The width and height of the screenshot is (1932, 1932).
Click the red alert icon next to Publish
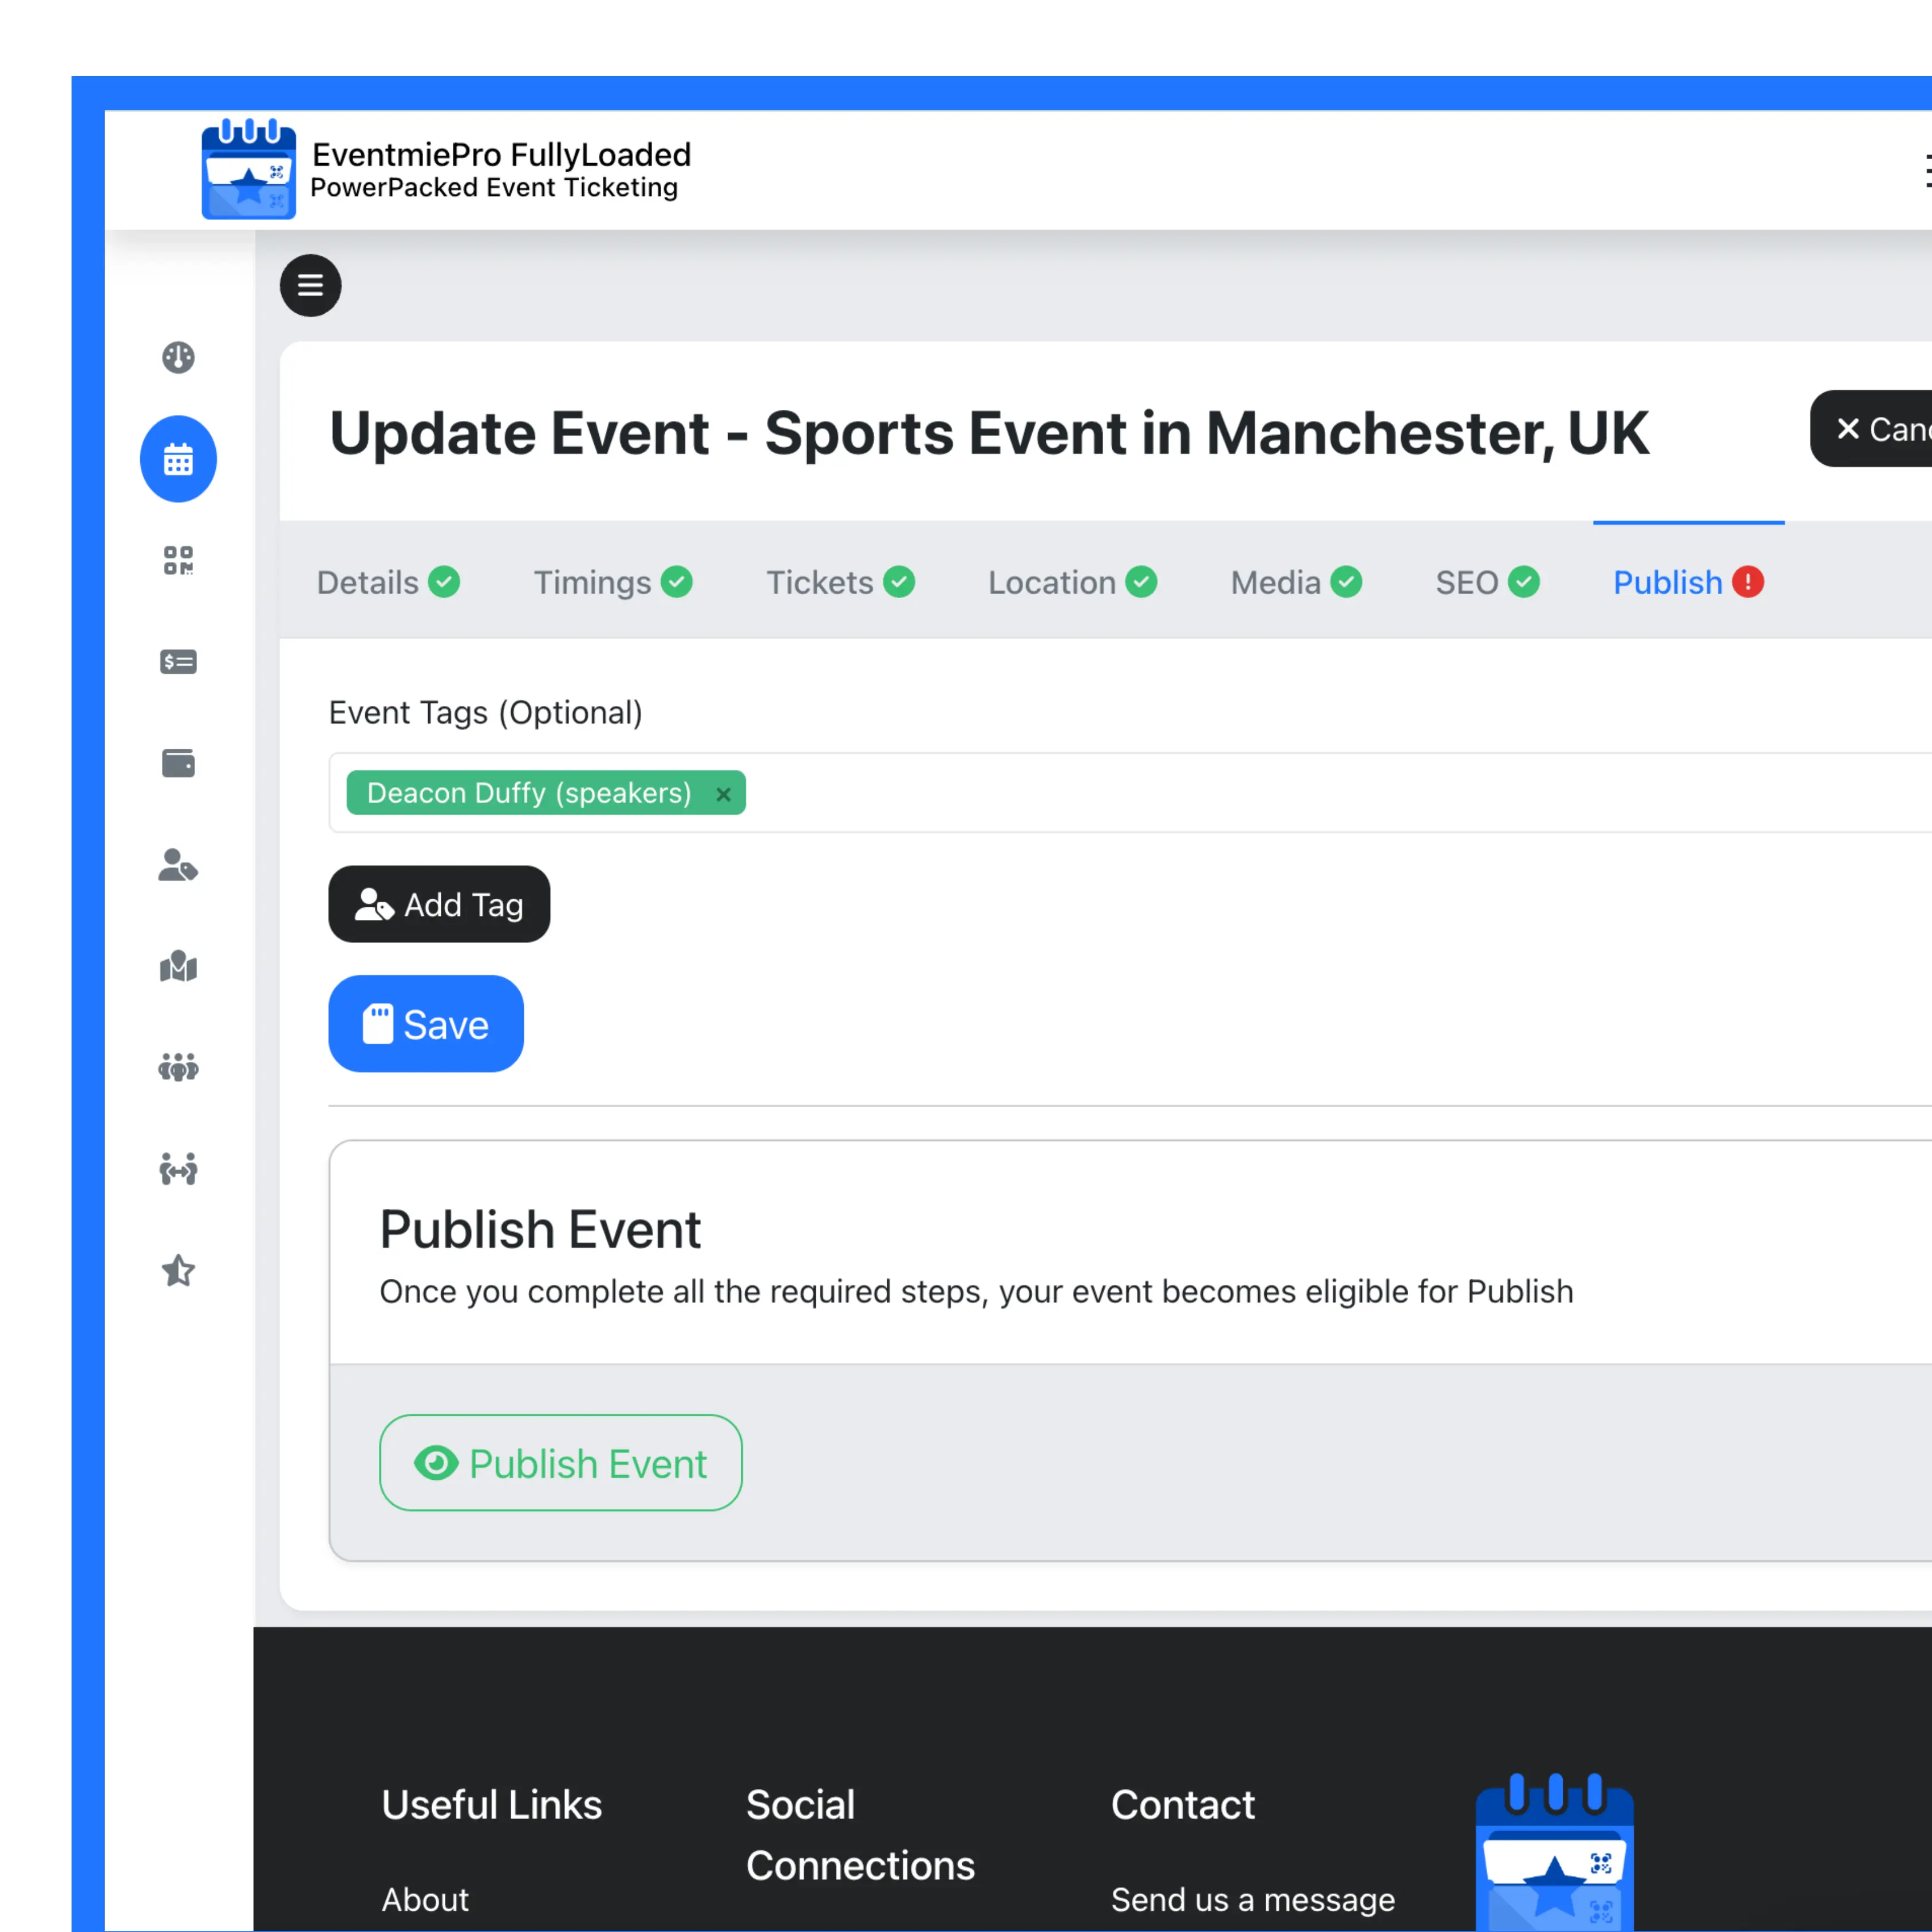1748,582
